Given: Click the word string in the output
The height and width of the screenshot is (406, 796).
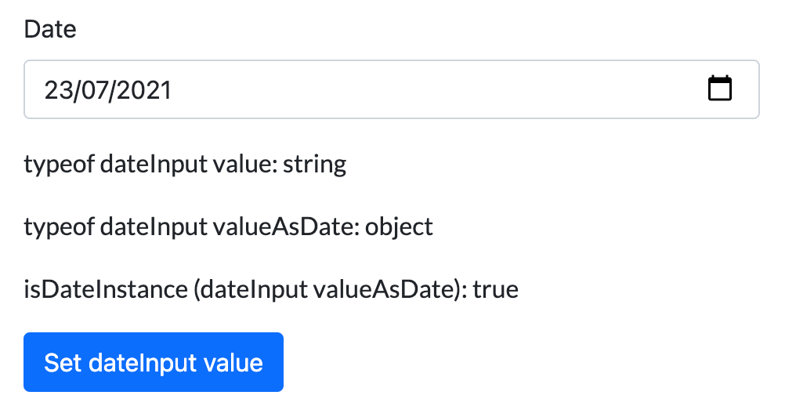Looking at the screenshot, I should point(315,165).
